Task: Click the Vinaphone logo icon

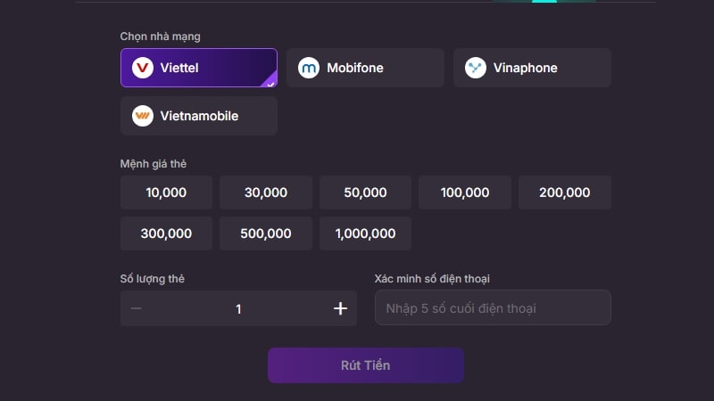Action: coord(476,68)
